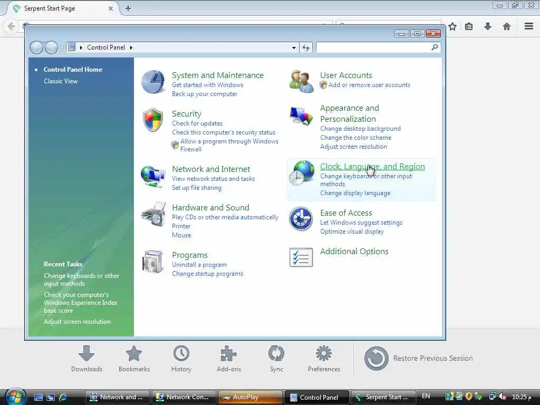Click the taskbar clock showing 10:25
Image resolution: width=540 pixels, height=405 pixels.
pos(522,397)
